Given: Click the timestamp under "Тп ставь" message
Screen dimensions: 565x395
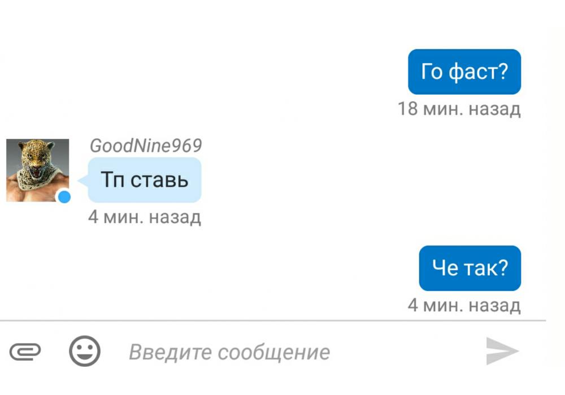Looking at the screenshot, I should tap(145, 217).
